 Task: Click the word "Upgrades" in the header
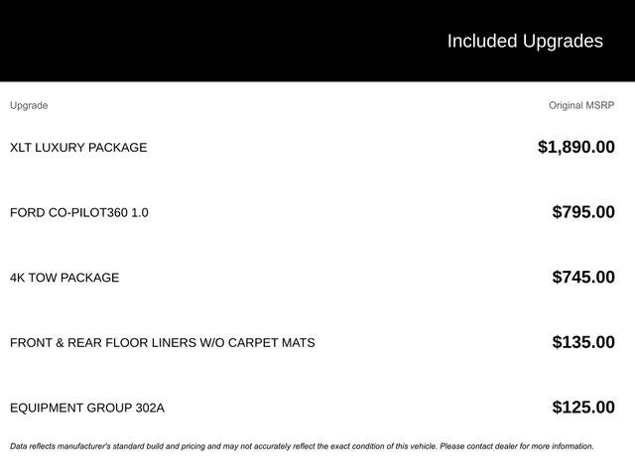click(x=563, y=41)
